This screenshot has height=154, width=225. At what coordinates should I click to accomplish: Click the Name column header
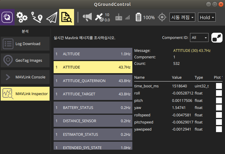(139, 77)
